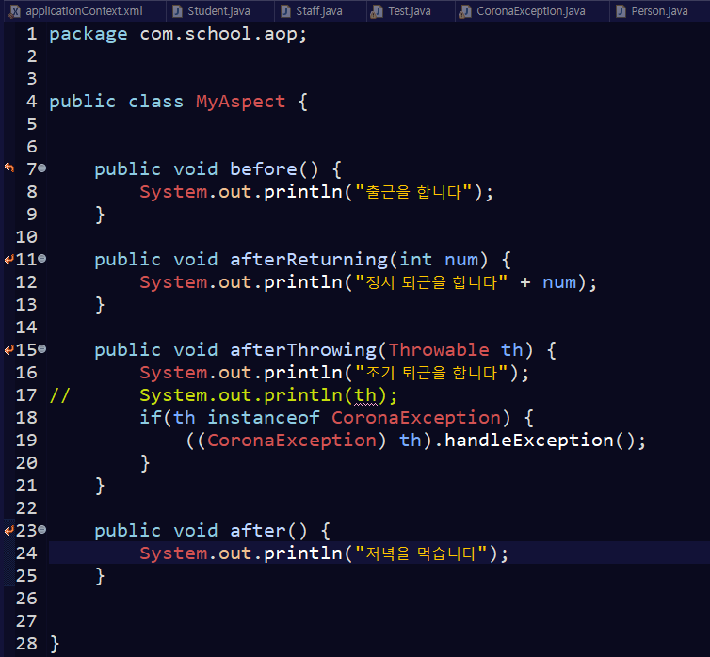The height and width of the screenshot is (657, 710).
Task: Click the afterThrowing method name
Action: point(303,350)
